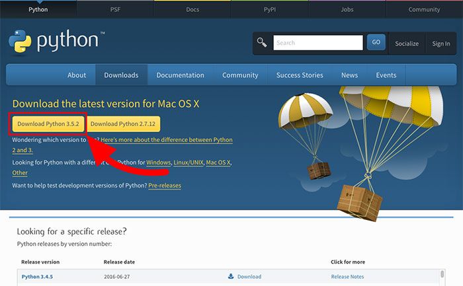Open the Documentation navigation menu
The image size is (463, 286).
point(181,75)
